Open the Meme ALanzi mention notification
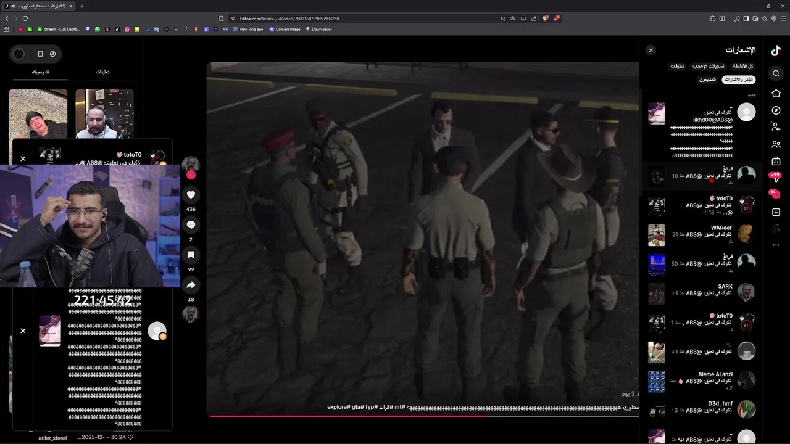Screen dimensions: 790x444 coord(702,381)
